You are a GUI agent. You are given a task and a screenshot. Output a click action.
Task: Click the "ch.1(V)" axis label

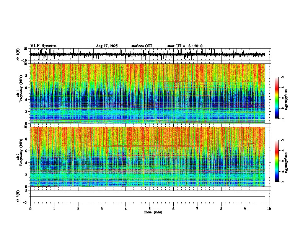pyautogui.click(x=18, y=54)
